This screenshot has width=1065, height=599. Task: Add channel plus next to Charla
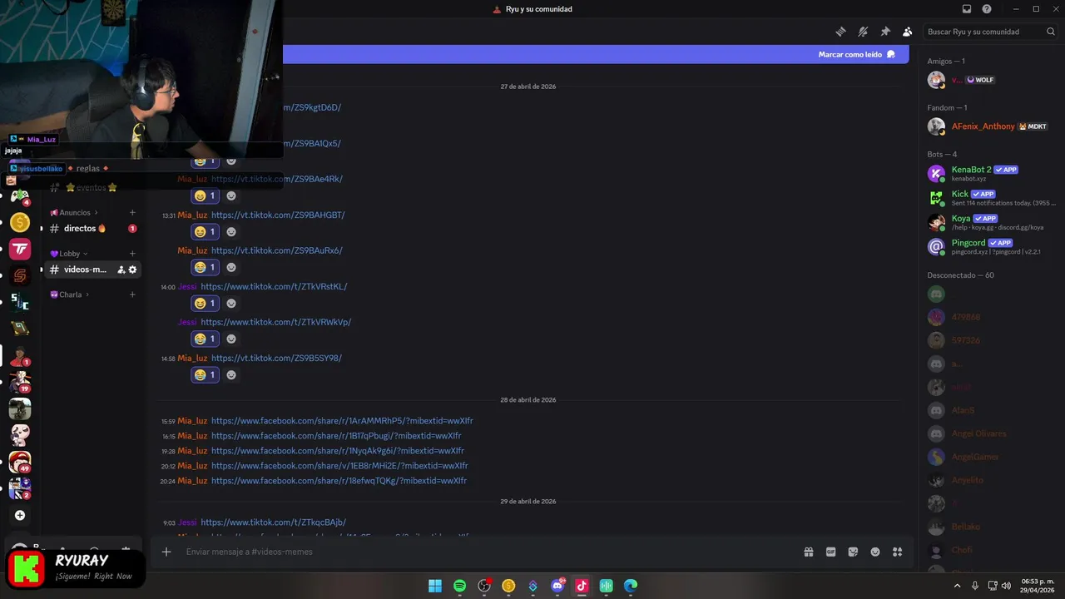click(132, 295)
